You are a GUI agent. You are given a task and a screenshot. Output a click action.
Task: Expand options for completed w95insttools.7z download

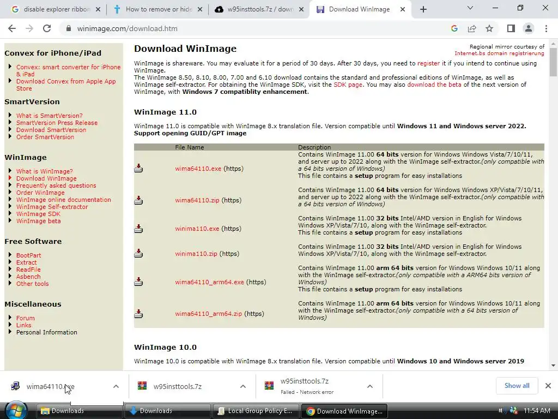click(243, 386)
